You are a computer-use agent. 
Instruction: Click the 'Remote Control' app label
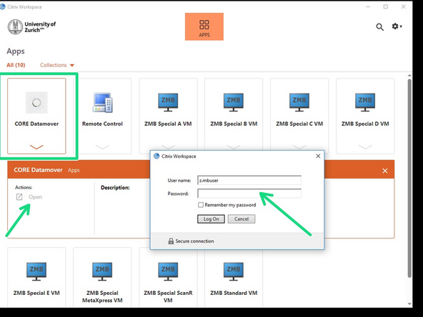point(102,124)
